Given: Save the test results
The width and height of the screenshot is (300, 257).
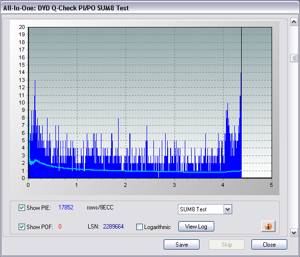Looking at the screenshot, I should [181, 245].
